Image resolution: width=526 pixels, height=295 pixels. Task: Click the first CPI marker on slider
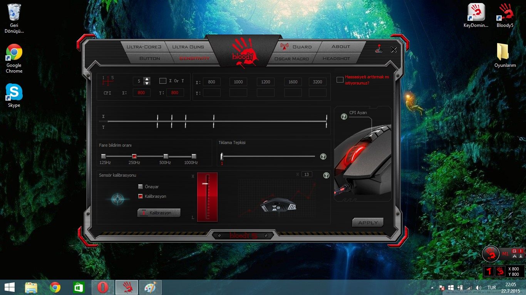coord(157,121)
